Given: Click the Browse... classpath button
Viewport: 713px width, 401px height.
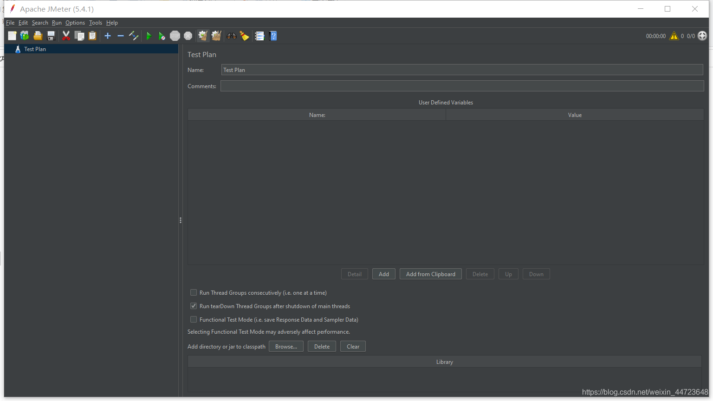Looking at the screenshot, I should pyautogui.click(x=286, y=346).
